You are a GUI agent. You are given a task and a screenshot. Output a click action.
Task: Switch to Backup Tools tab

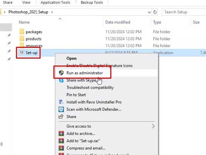[x=92, y=2]
